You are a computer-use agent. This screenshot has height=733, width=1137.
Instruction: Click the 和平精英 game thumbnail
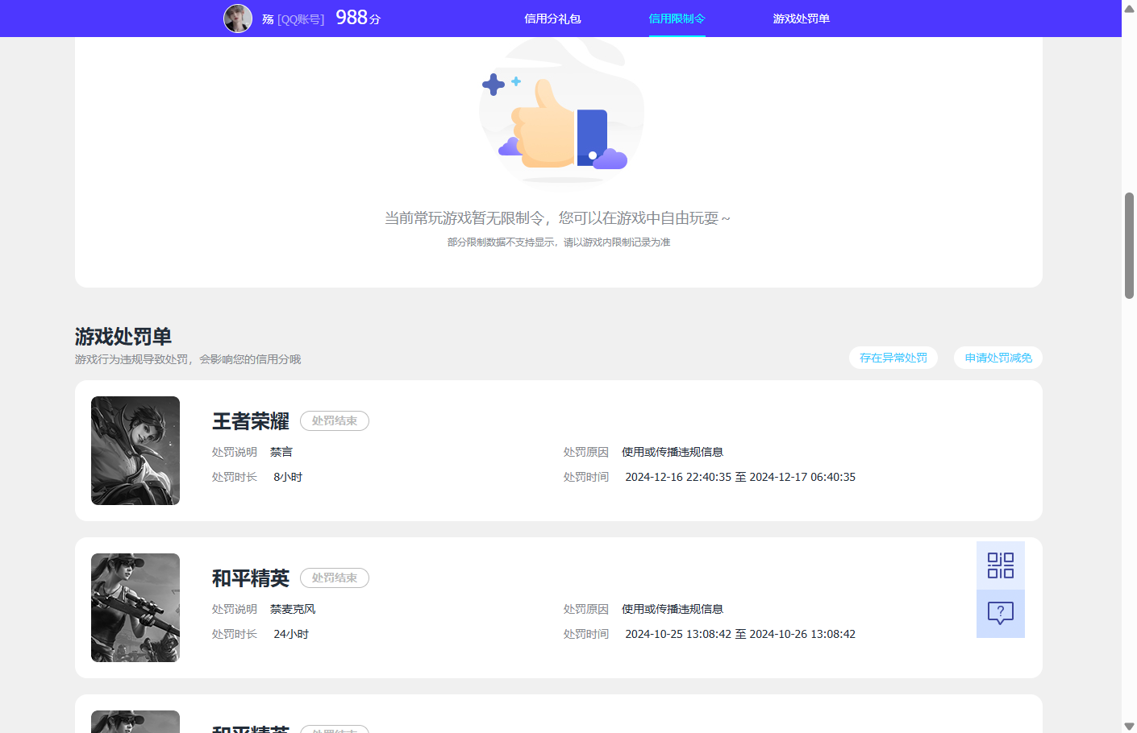(x=135, y=607)
